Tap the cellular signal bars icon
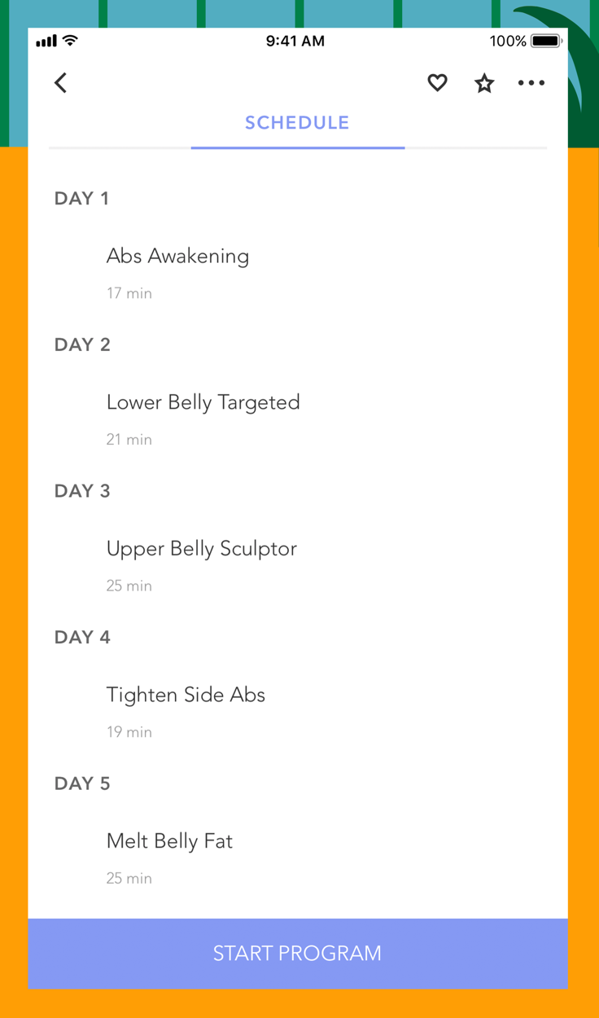Screen dimensions: 599x1018 47,41
